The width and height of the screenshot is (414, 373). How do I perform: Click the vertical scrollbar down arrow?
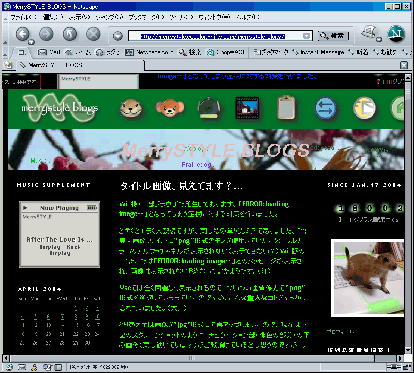click(x=408, y=351)
